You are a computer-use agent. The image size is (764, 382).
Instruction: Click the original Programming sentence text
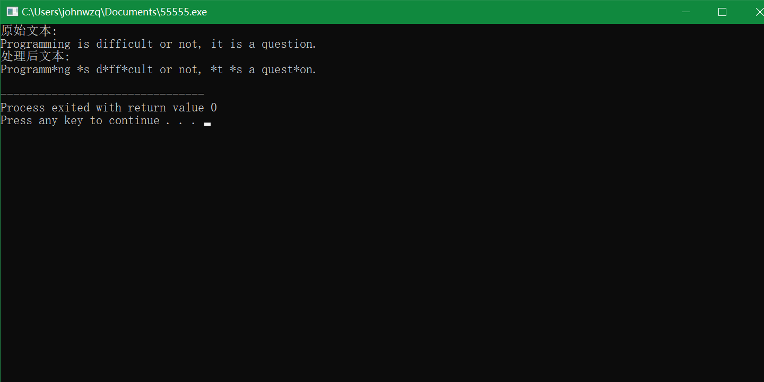point(158,44)
